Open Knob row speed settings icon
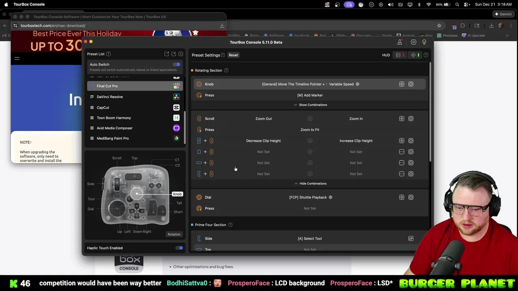518x291 pixels. tap(411, 84)
